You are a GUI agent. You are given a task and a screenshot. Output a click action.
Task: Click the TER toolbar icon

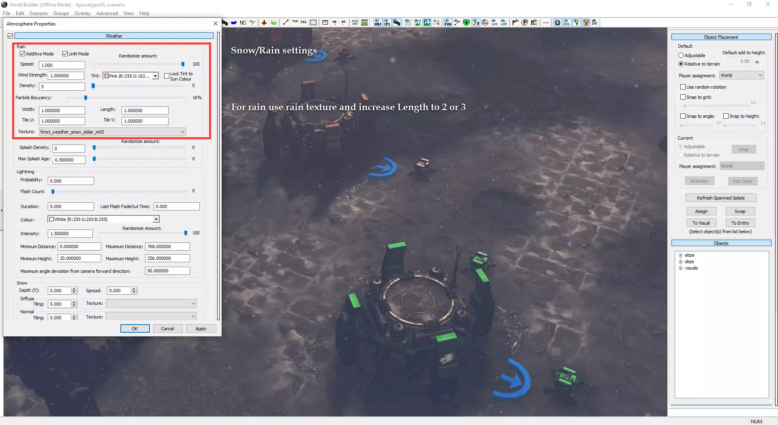295,23
